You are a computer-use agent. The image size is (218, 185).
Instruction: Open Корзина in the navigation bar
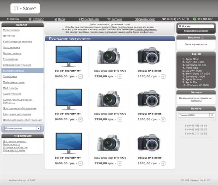click(x=117, y=19)
